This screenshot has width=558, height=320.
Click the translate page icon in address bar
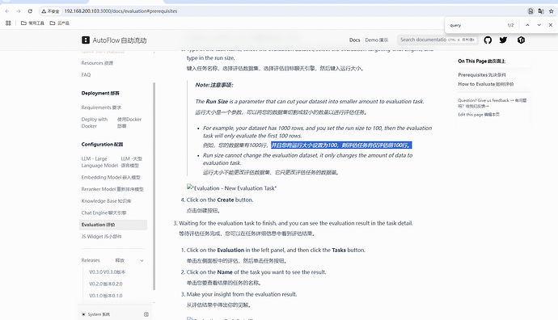point(541,11)
